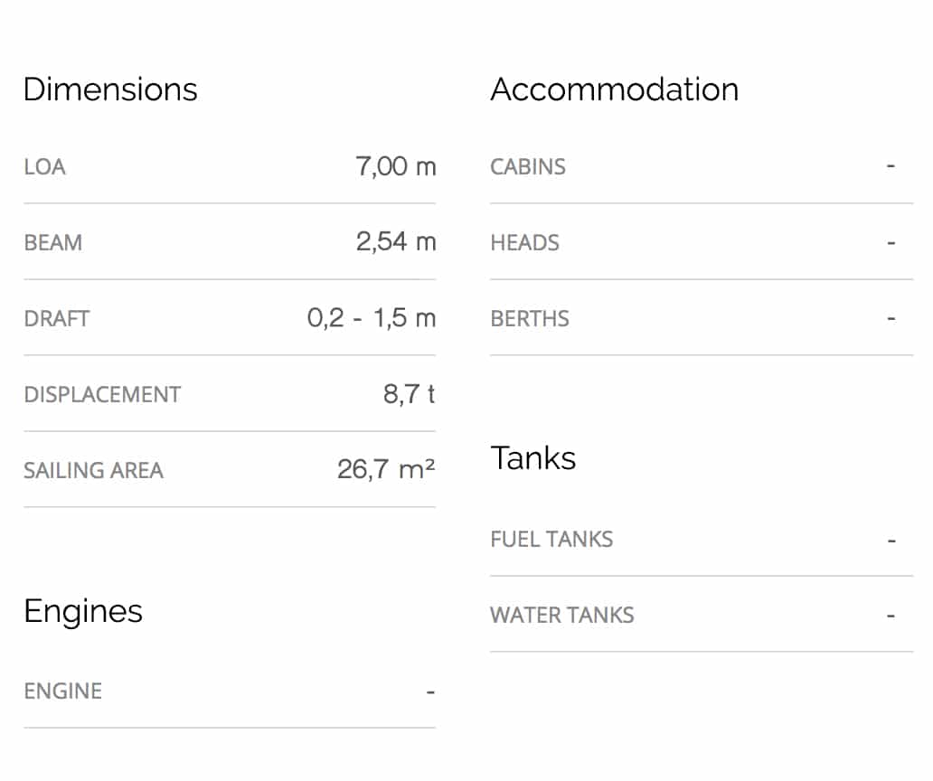Select the DRAFT row label
Image resolution: width=933 pixels, height=781 pixels.
(57, 319)
